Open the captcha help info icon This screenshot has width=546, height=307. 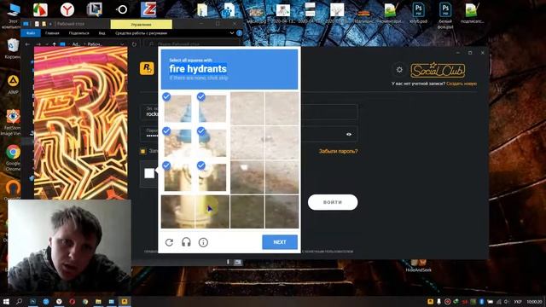pos(203,242)
